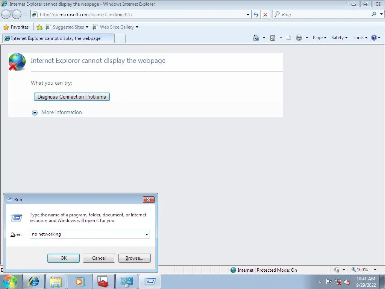The width and height of the screenshot is (385, 289).
Task: Click the error globe icon on page
Action: (x=17, y=62)
